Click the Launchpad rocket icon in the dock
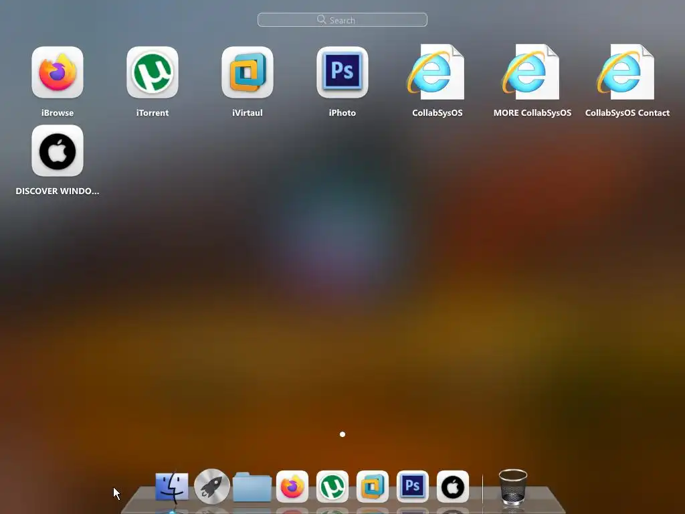Image resolution: width=685 pixels, height=514 pixels. 212,487
